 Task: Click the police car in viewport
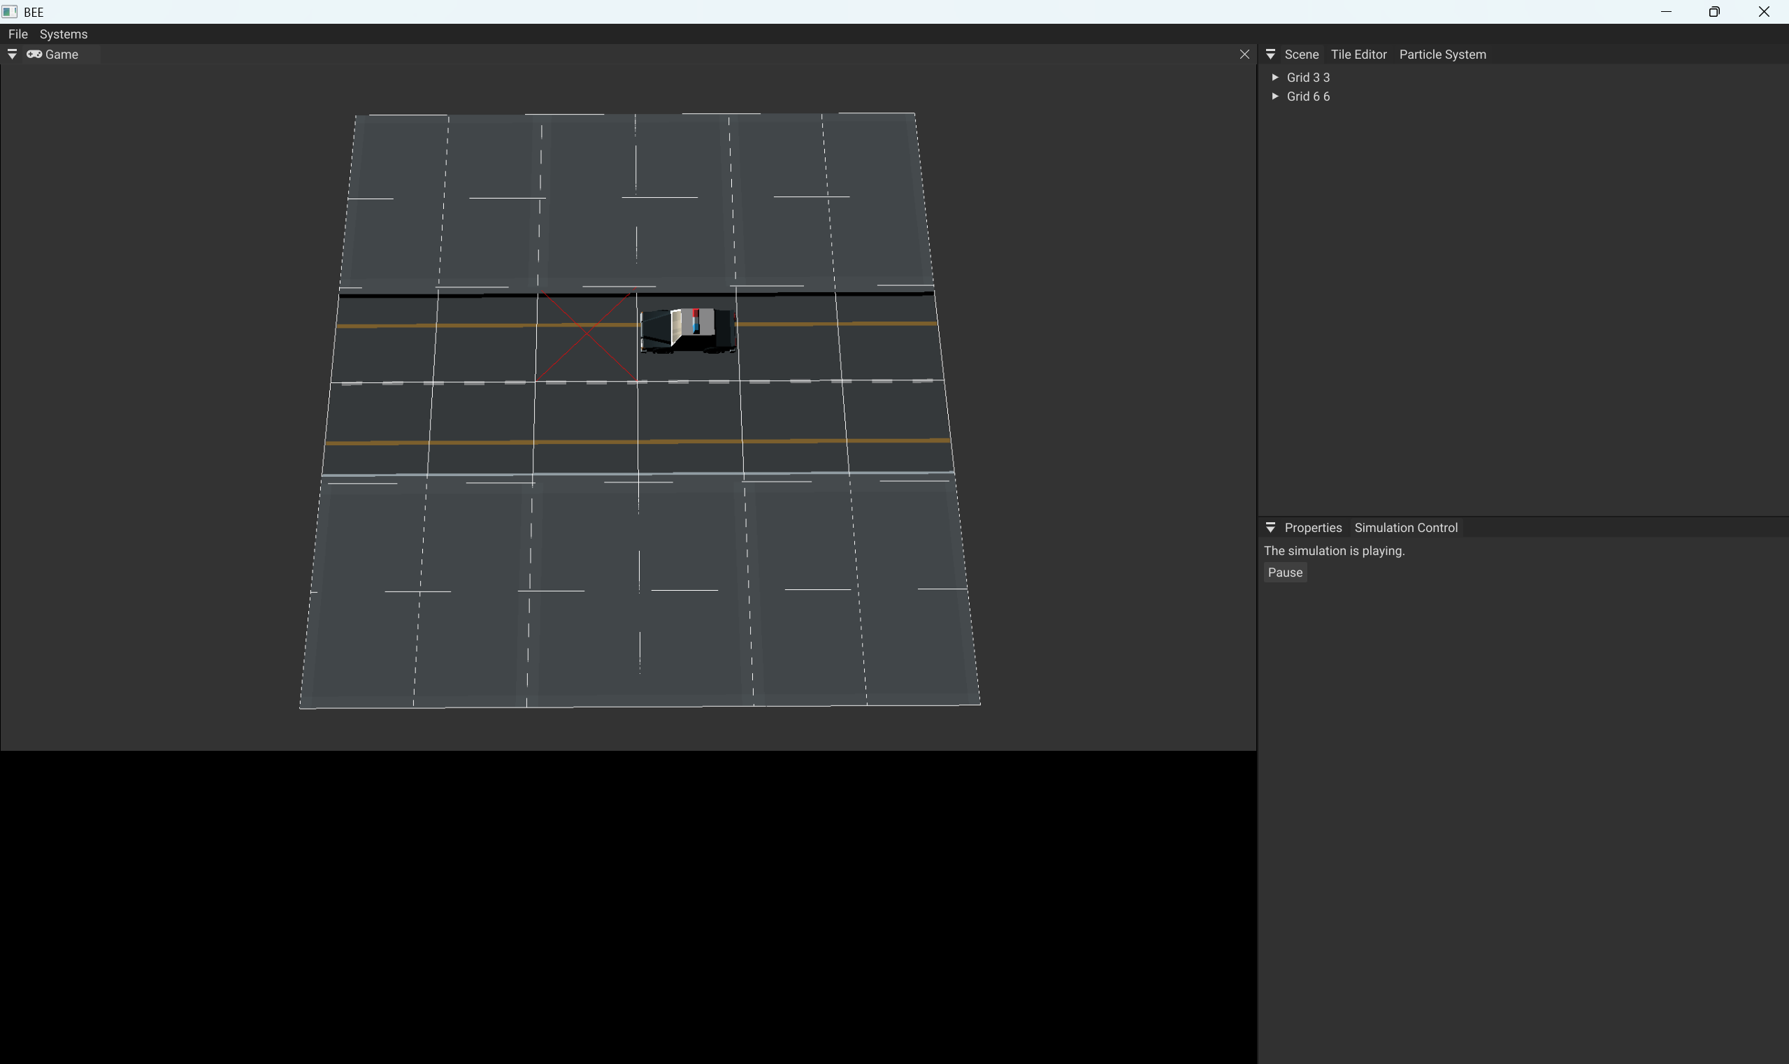click(x=688, y=330)
